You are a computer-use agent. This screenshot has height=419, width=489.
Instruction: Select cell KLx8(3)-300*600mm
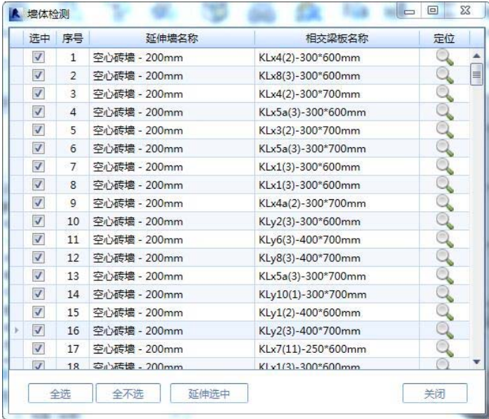(x=337, y=76)
